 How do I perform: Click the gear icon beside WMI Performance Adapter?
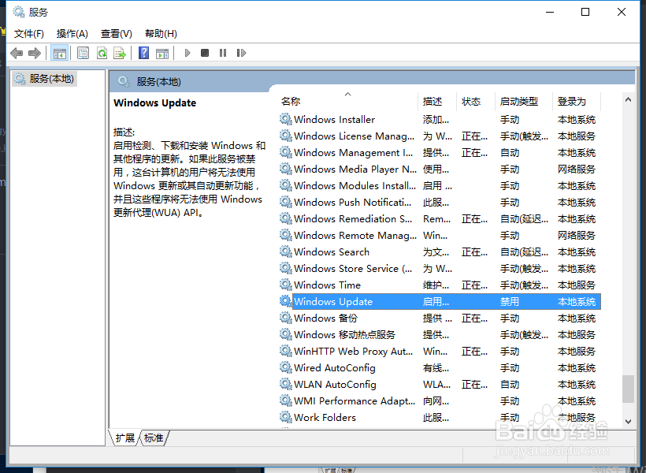(285, 400)
